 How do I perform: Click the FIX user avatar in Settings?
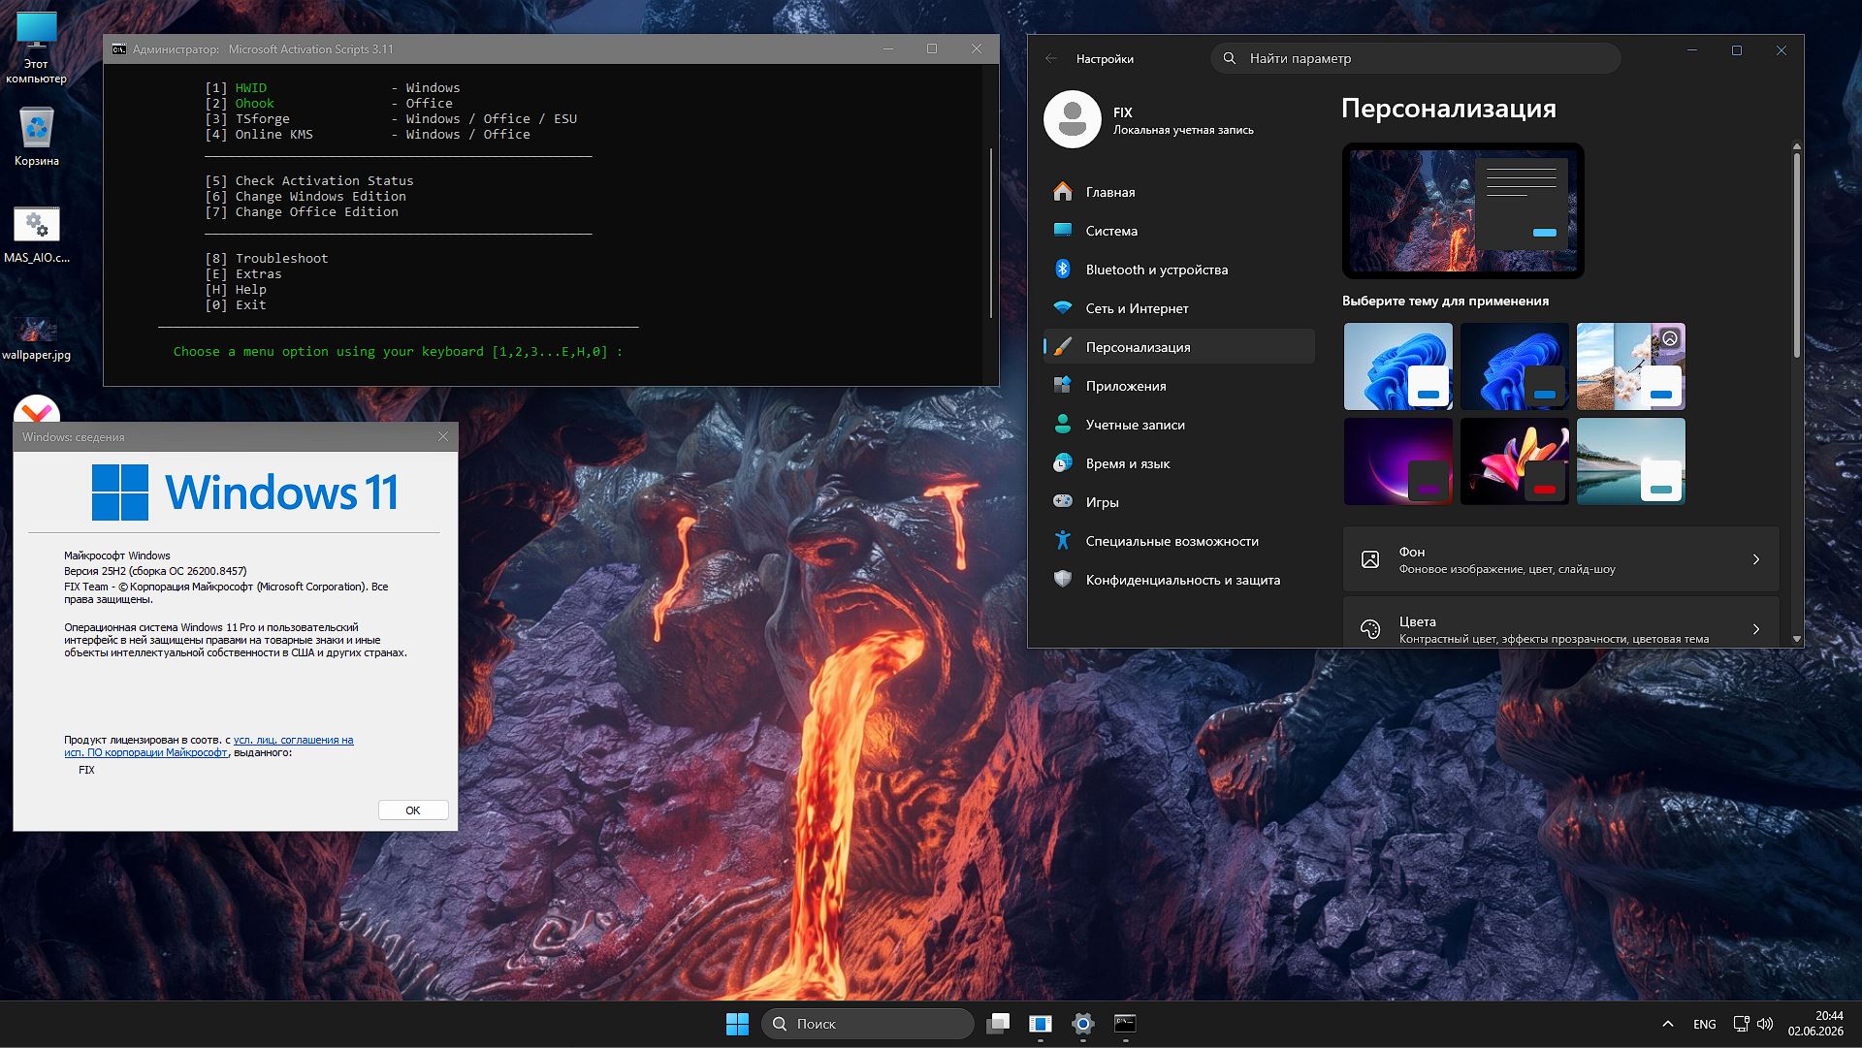point(1072,119)
